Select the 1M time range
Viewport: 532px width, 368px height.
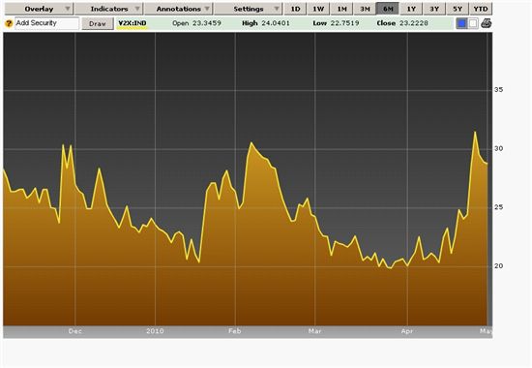click(x=341, y=9)
